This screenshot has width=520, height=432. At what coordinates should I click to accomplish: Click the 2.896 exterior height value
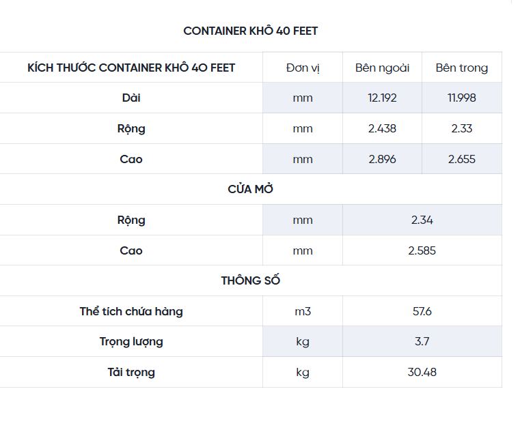[x=382, y=159]
